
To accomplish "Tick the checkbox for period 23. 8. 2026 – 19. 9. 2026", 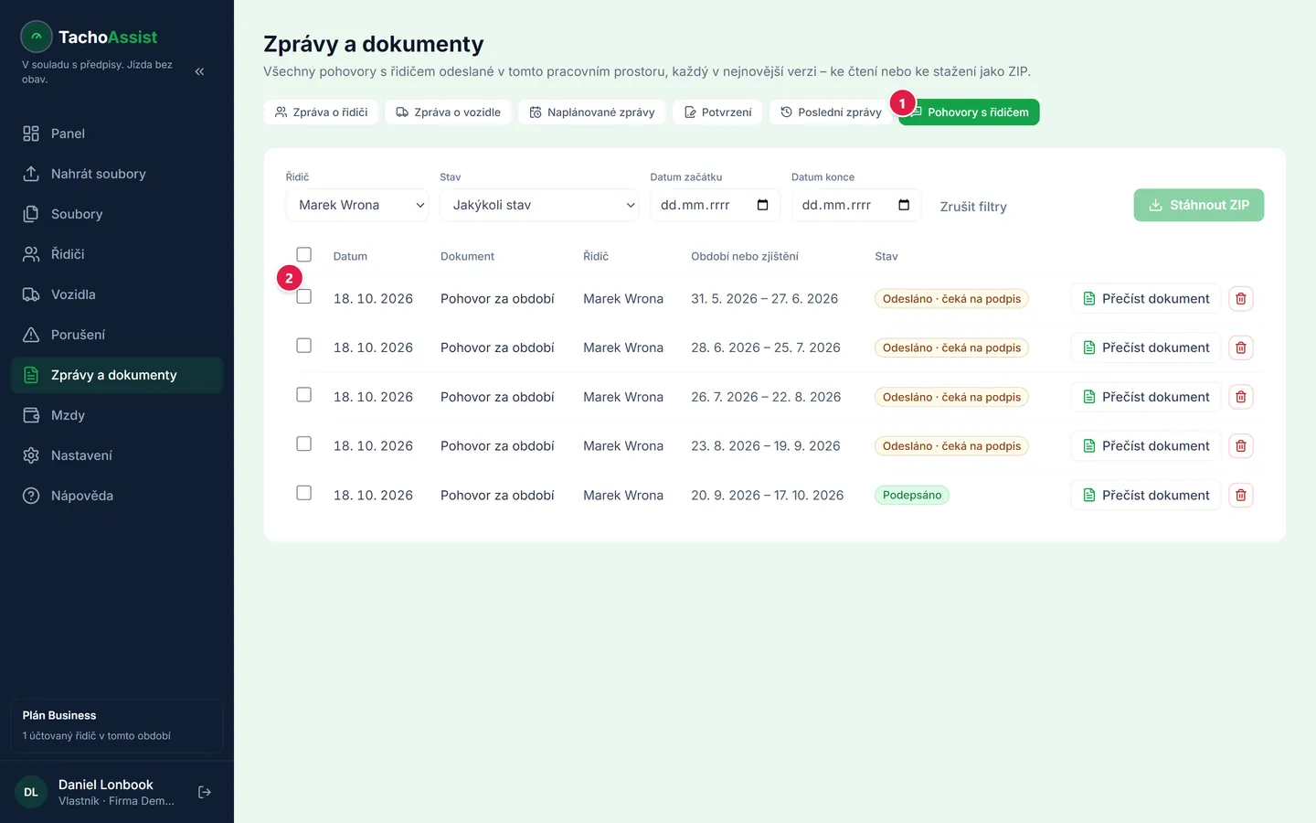I will point(304,444).
